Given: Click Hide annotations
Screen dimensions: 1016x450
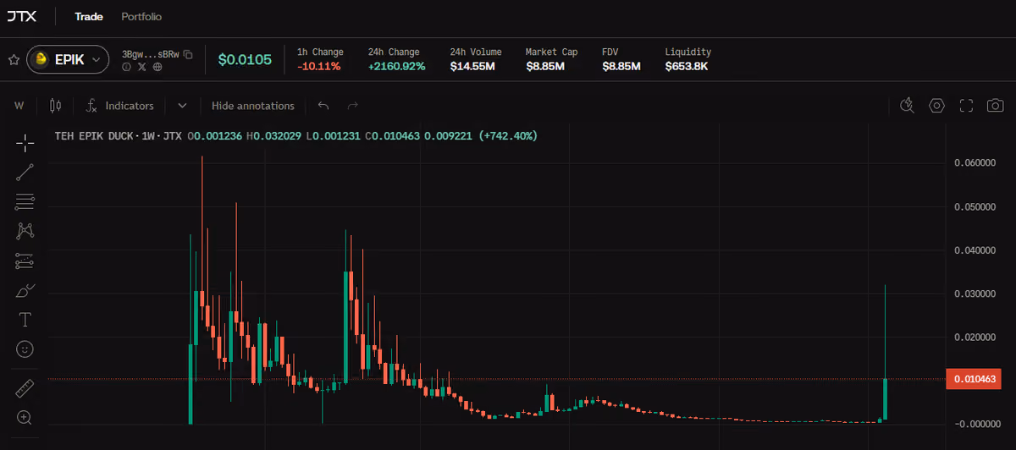Looking at the screenshot, I should click(253, 106).
